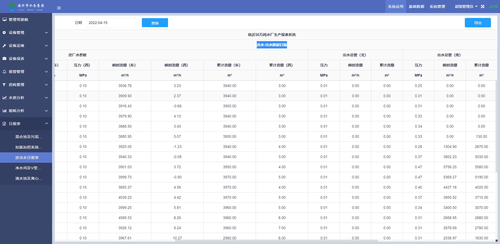Click the 临沂市水务集团 logo
Screen dimensions: 500x244
pyautogui.click(x=26, y=7)
